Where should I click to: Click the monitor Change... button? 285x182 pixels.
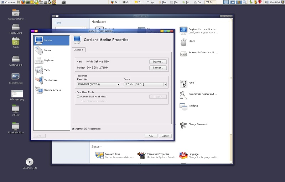[x=158, y=68]
